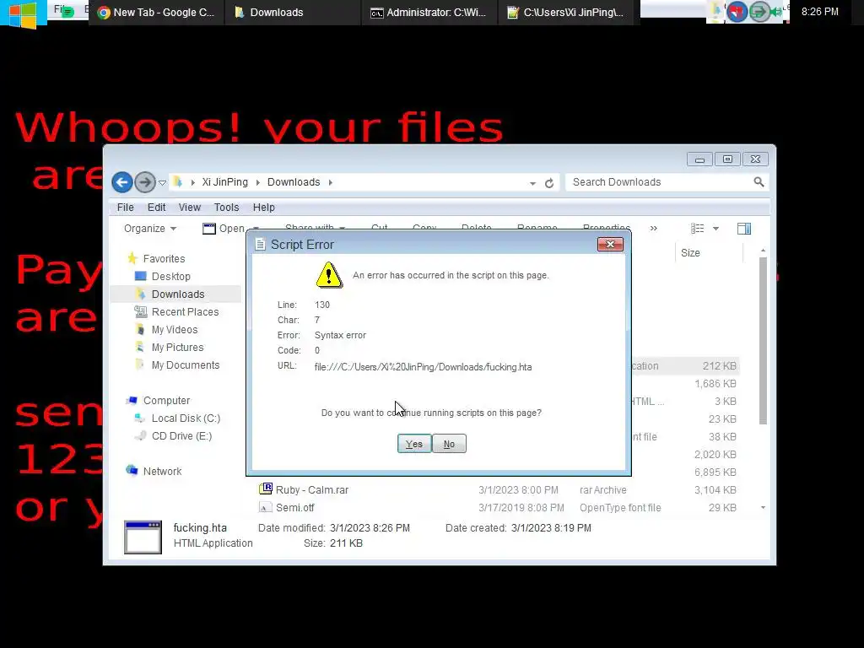This screenshot has width=864, height=648.
Task: Click the scroll down arrow of file list
Action: [x=763, y=507]
